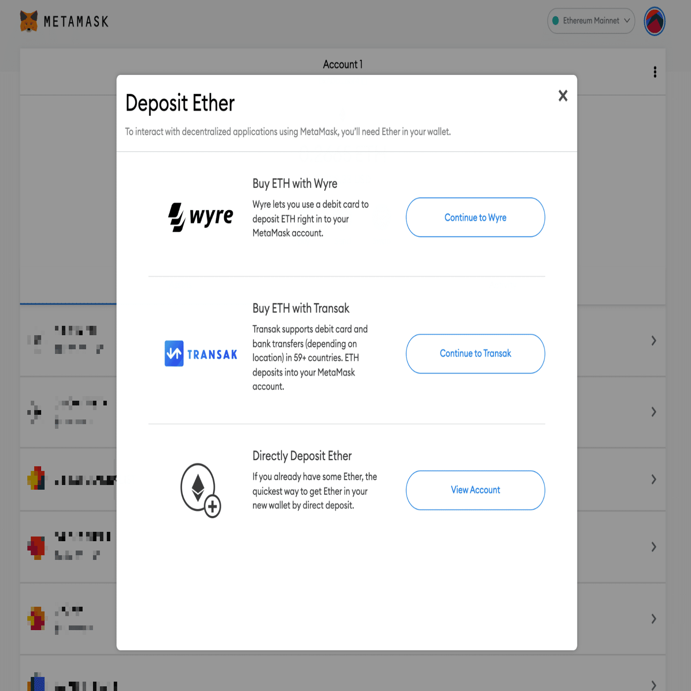Open the Ethereum Mainnet network selector
The height and width of the screenshot is (691, 691).
(x=591, y=21)
